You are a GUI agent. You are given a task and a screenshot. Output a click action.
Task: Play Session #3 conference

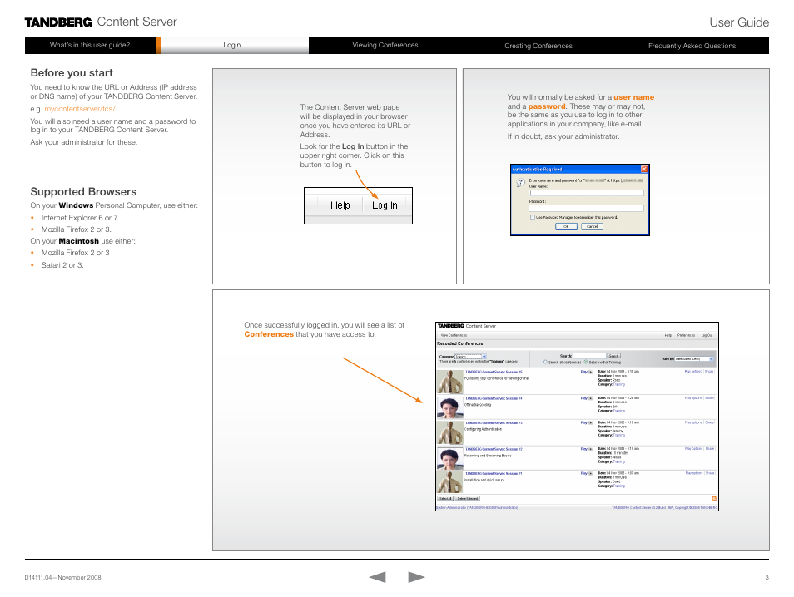[x=587, y=423]
